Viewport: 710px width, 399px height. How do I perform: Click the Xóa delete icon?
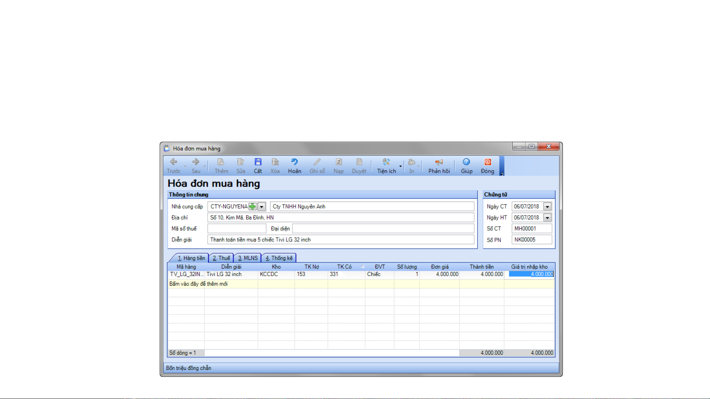coord(275,162)
